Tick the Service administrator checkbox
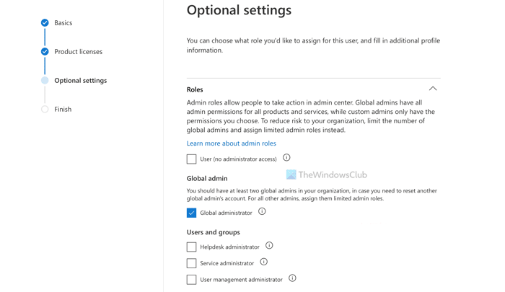Image resolution: width=505 pixels, height=292 pixels. click(191, 264)
